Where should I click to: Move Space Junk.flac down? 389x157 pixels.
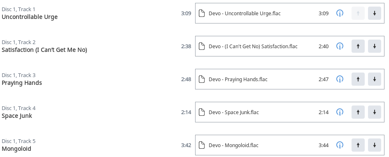click(374, 112)
